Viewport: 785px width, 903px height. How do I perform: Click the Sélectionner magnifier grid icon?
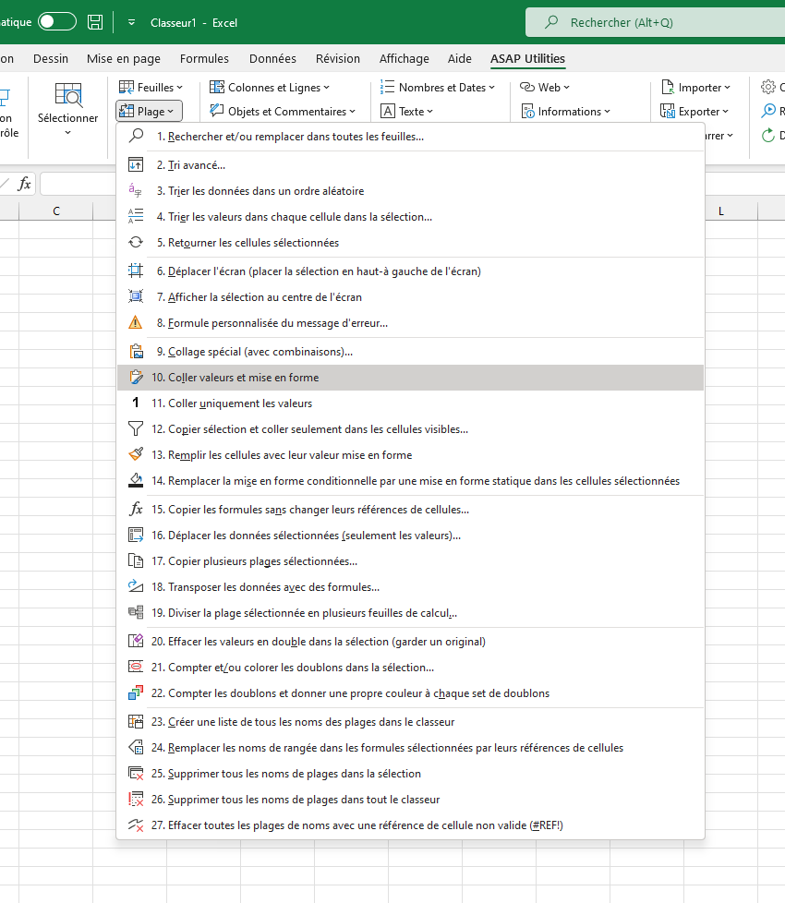pyautogui.click(x=68, y=95)
